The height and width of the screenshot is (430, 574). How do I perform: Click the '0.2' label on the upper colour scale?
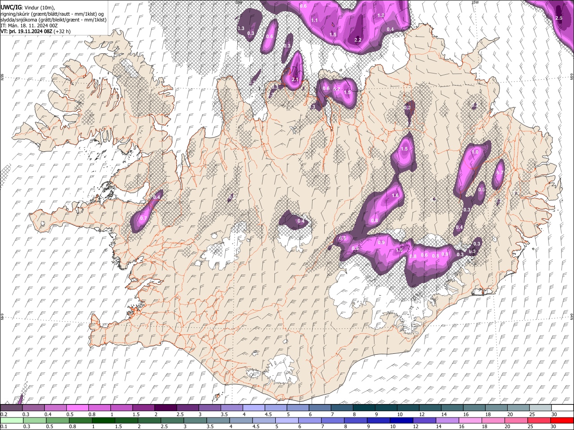(x=4, y=414)
